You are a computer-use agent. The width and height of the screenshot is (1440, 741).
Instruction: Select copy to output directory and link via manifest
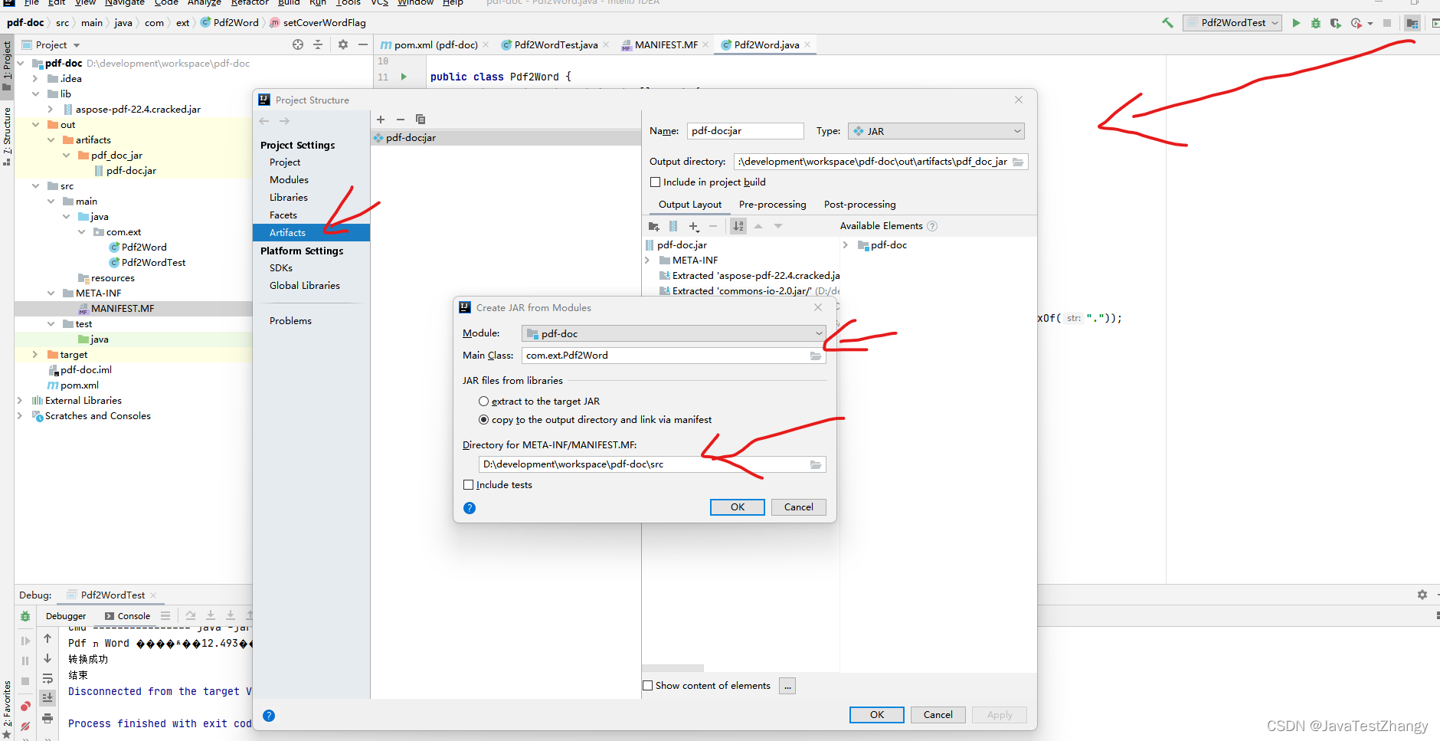[483, 420]
